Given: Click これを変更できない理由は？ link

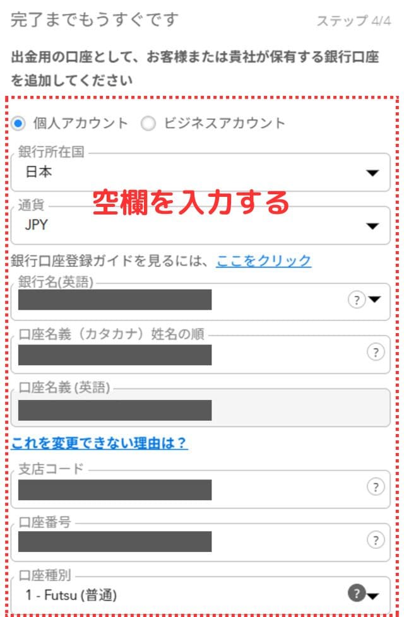Looking at the screenshot, I should (99, 444).
